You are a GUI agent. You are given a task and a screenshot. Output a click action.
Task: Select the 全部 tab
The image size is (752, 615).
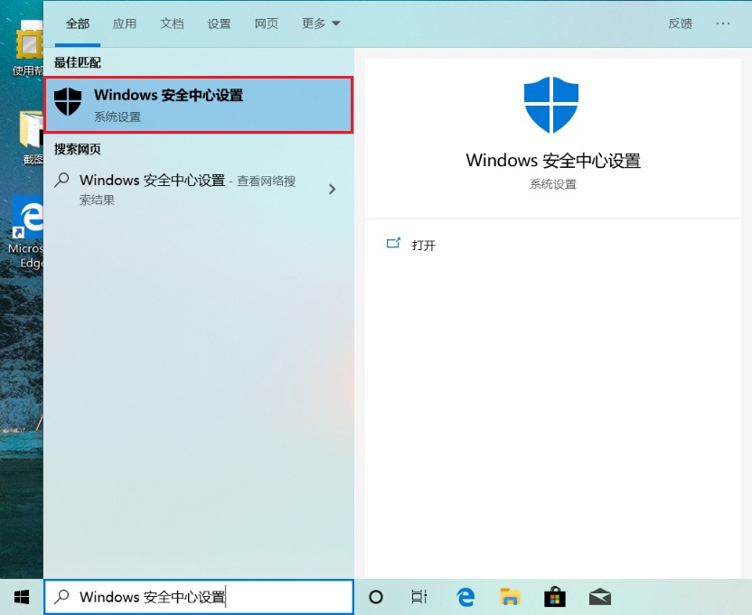click(78, 23)
